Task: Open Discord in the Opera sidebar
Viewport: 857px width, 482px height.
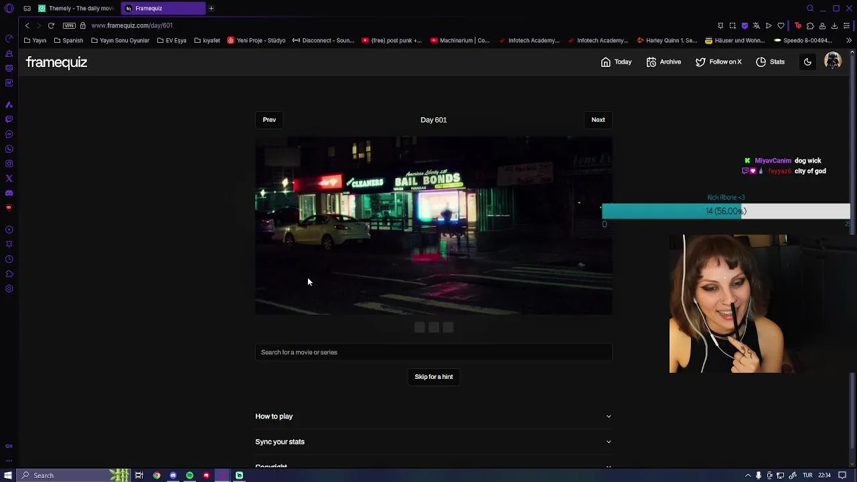Action: click(9, 193)
